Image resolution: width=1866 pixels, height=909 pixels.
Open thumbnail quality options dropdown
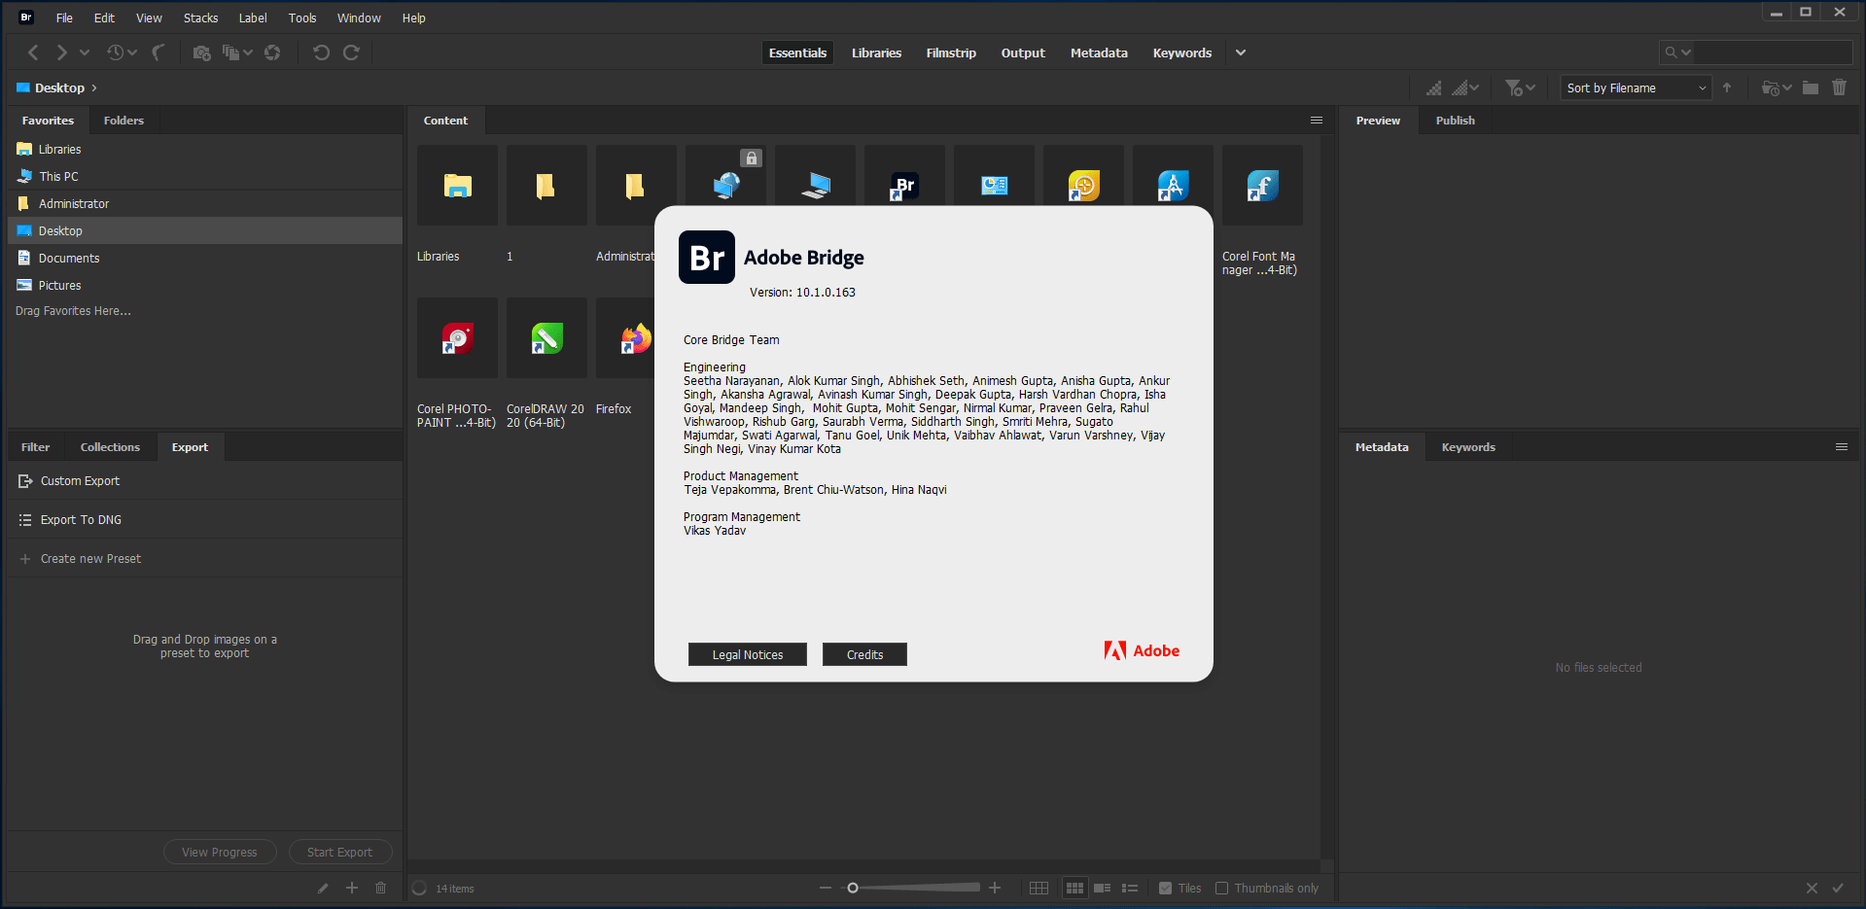(x=1465, y=87)
